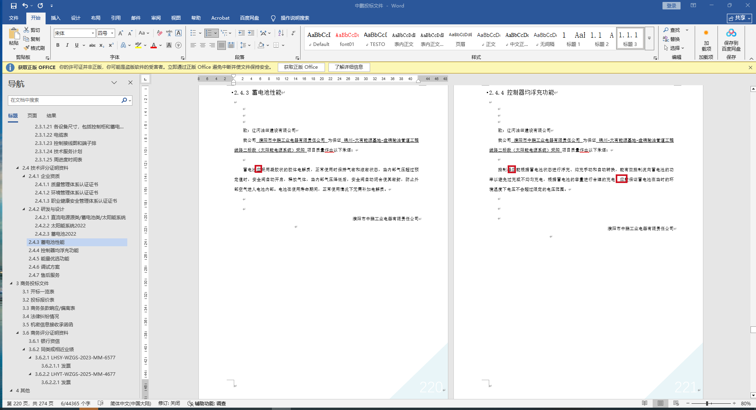Apply the red font color swatch
The width and height of the screenshot is (756, 410).
pyautogui.click(x=154, y=45)
